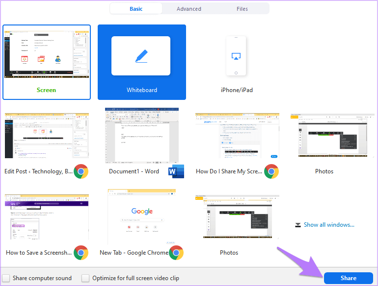Enable Share computer sound checkbox
Image resolution: width=378 pixels, height=286 pixels.
tap(6, 278)
